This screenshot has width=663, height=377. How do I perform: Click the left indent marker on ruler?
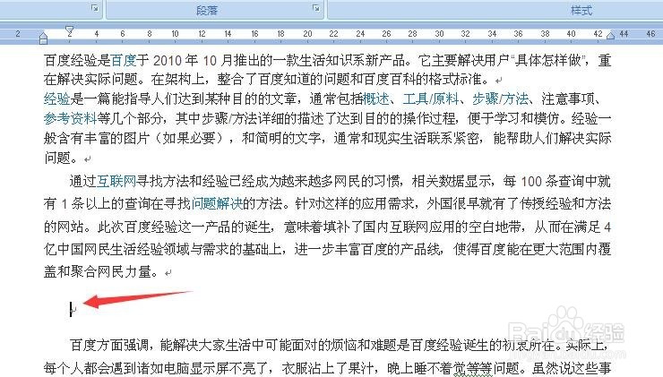(x=44, y=39)
